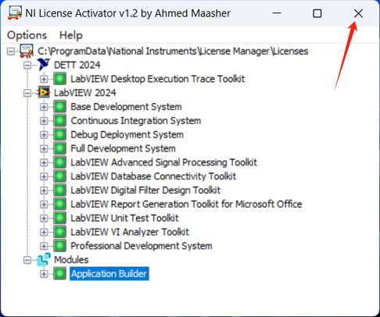Click the DETT 2024 National Instruments icon
Image resolution: width=380 pixels, height=317 pixels.
pyautogui.click(x=43, y=65)
